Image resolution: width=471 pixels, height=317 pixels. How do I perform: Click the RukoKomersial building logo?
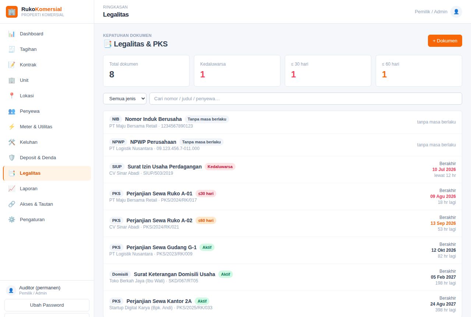12,12
